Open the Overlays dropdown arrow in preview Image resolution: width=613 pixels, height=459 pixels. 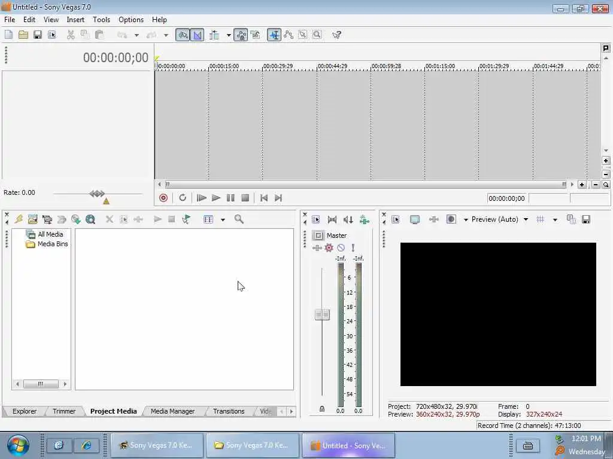pyautogui.click(x=555, y=220)
